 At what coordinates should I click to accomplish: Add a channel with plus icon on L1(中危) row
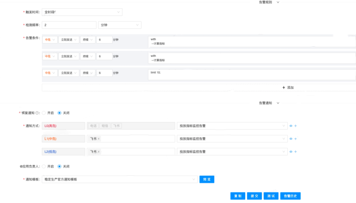296,139
